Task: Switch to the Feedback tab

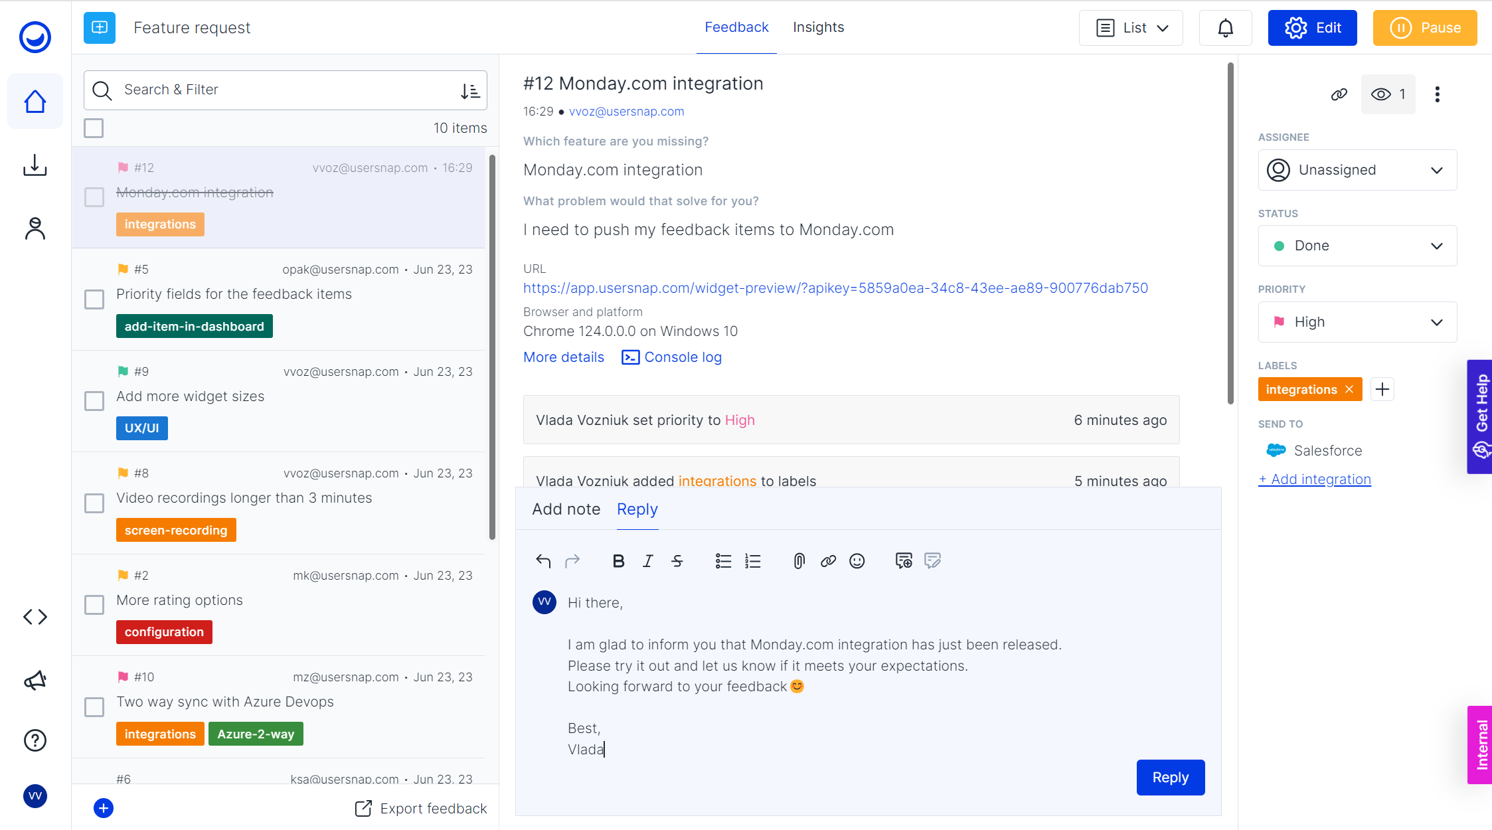Action: (x=736, y=27)
